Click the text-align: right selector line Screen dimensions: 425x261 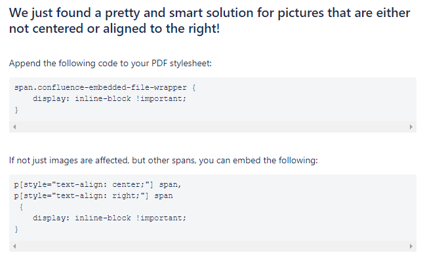point(94,195)
